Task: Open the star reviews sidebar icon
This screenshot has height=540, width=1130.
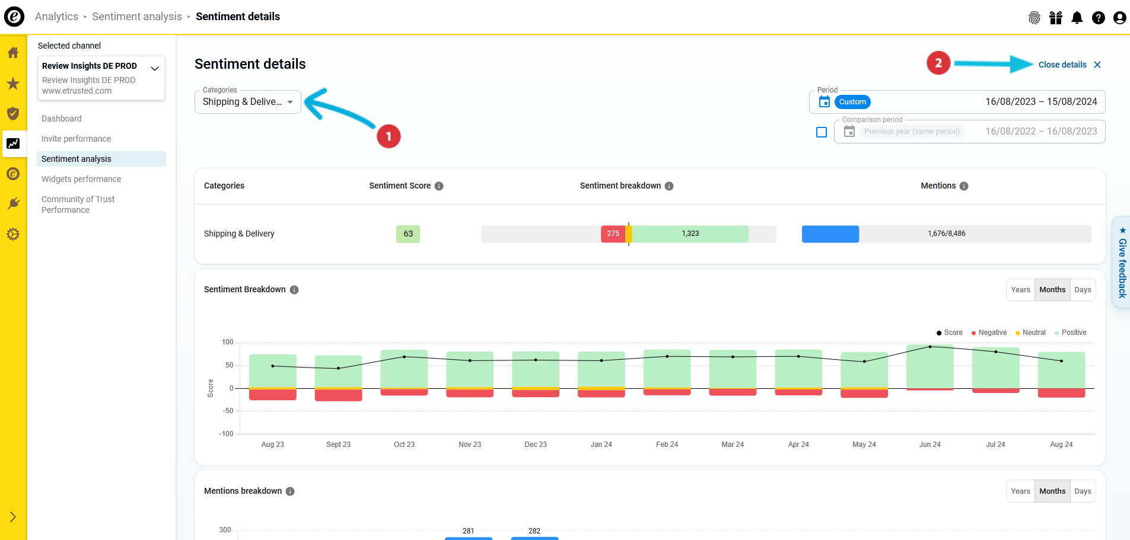Action: (13, 84)
